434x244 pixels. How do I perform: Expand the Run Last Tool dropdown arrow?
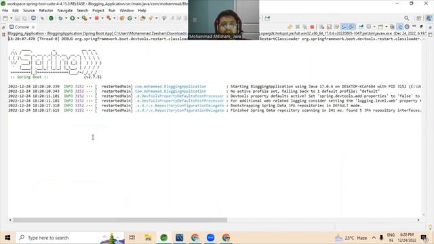[90, 18]
